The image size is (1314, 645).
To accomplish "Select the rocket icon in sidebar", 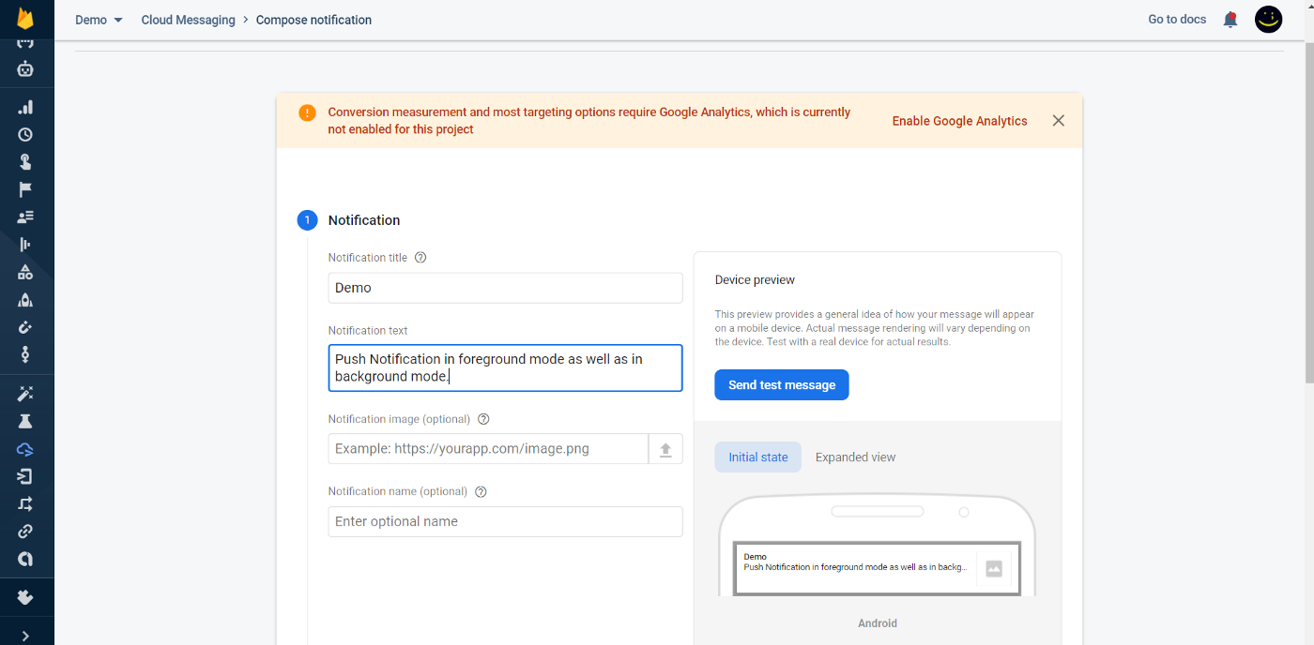I will tap(25, 300).
